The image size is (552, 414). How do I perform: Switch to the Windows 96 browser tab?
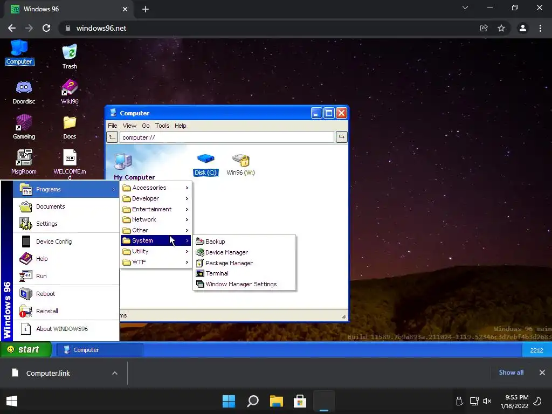(68, 9)
